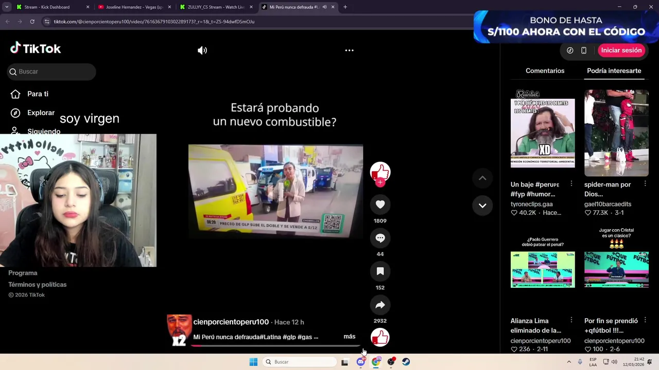Open the video's three-dot options menu
Image resolution: width=659 pixels, height=370 pixels.
click(349, 50)
